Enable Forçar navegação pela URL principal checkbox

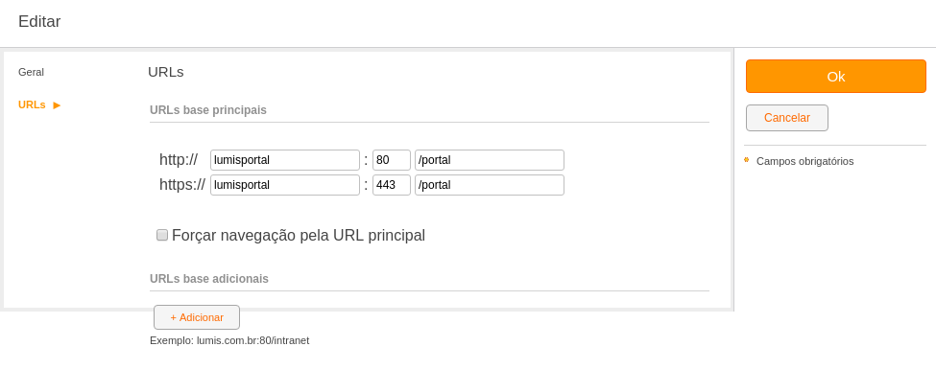click(162, 235)
